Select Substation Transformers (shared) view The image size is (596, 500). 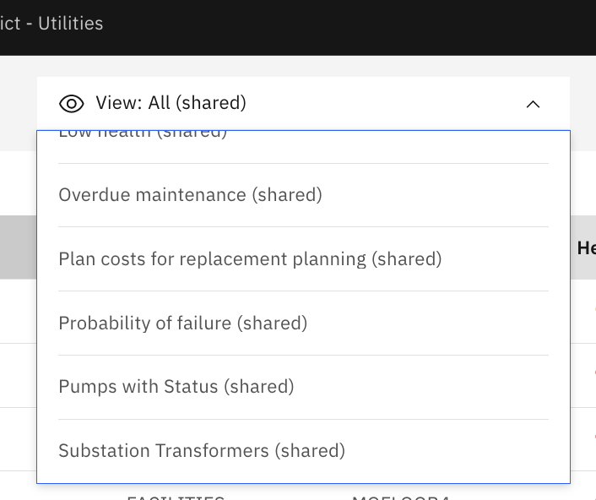(303, 451)
